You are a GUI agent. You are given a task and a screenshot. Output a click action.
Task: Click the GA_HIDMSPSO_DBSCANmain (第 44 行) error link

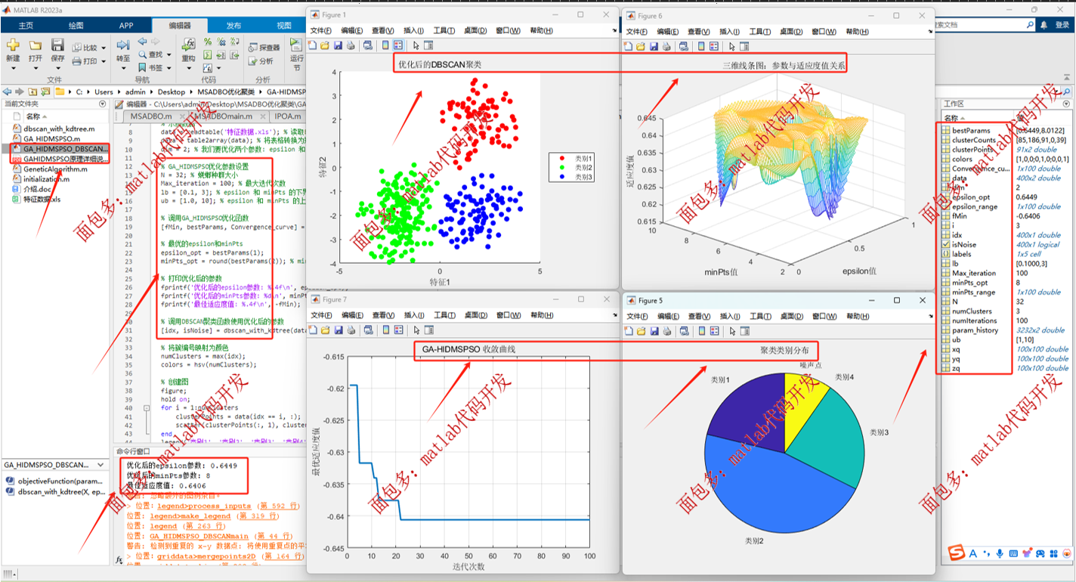click(x=199, y=535)
